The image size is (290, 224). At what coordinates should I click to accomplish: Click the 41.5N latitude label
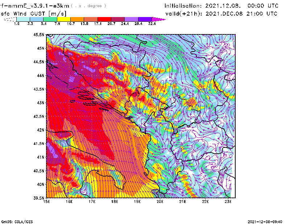coord(39,144)
